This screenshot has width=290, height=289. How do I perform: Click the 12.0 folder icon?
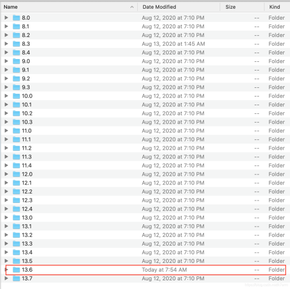tap(16, 174)
